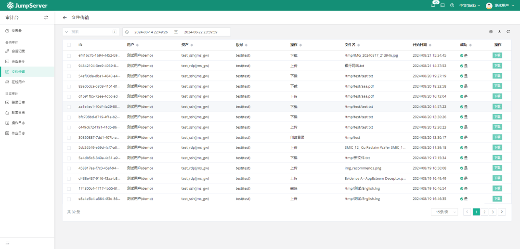Click the help question mark icon
Screen dimensions: 520x249
[452, 5]
